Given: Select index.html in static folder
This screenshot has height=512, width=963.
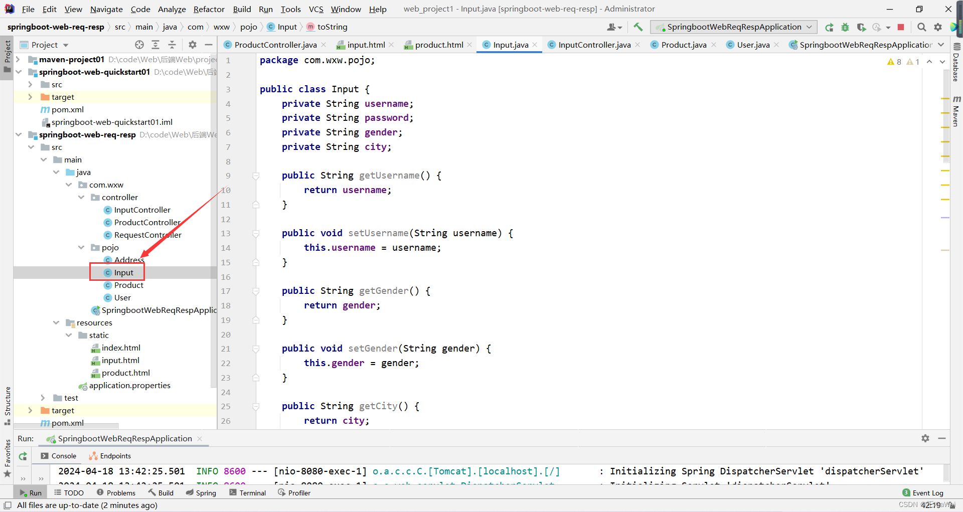Looking at the screenshot, I should (x=121, y=348).
